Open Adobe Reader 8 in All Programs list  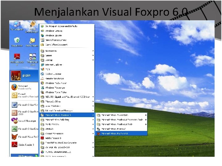tap(67, 138)
